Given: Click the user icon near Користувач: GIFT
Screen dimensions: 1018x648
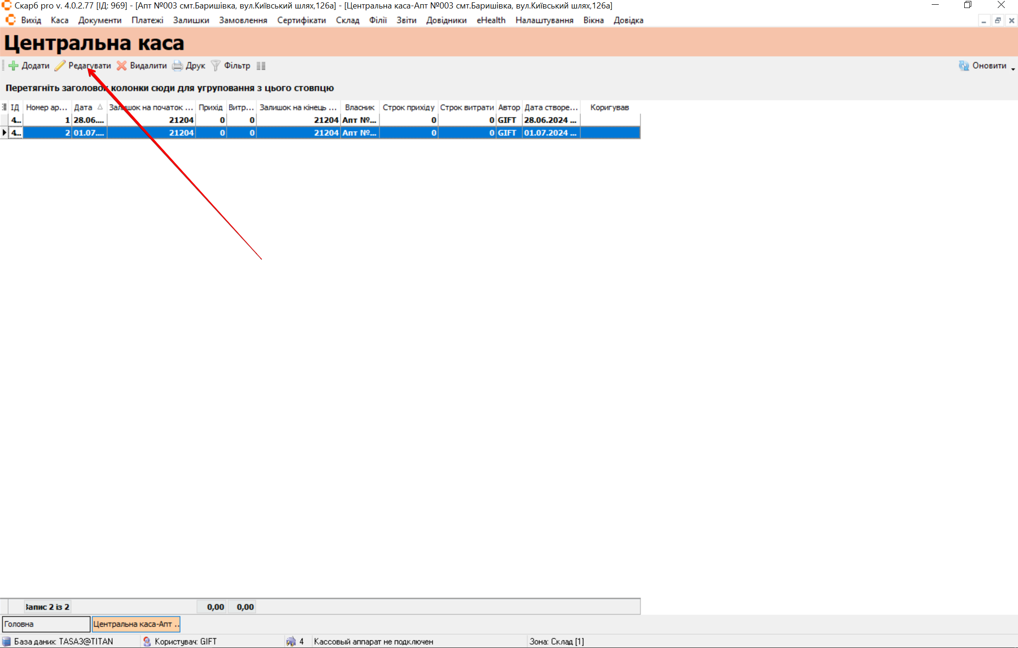Looking at the screenshot, I should tap(147, 641).
